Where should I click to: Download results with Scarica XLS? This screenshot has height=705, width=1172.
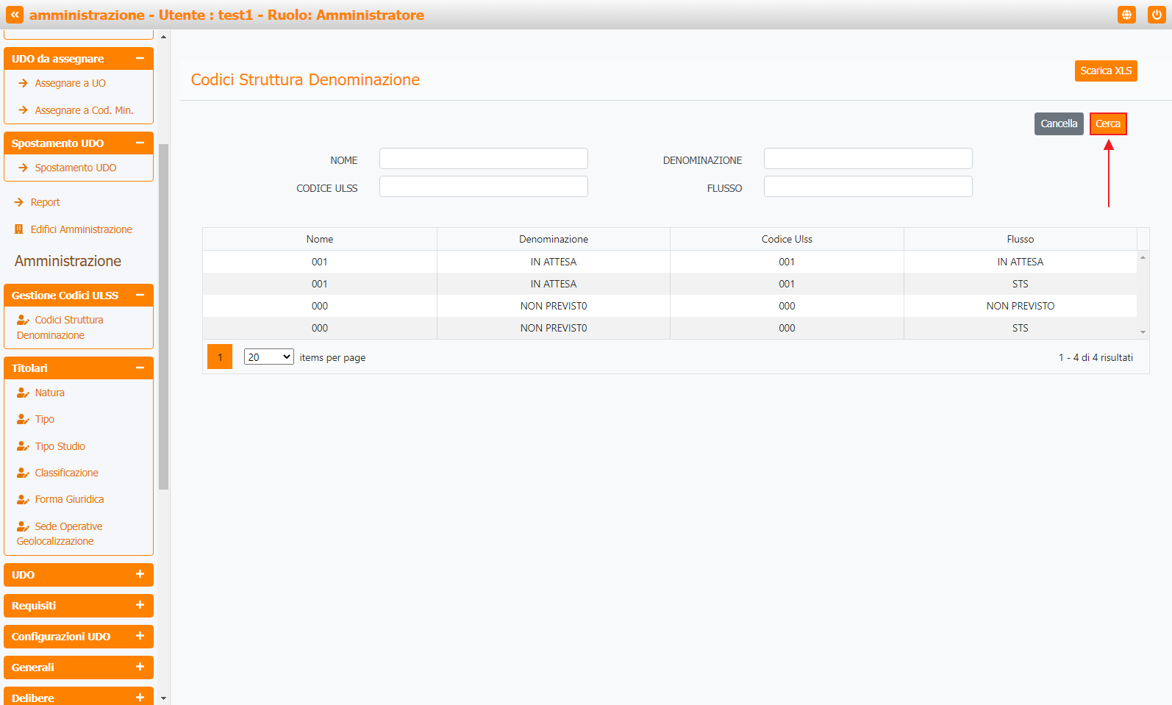click(1105, 71)
